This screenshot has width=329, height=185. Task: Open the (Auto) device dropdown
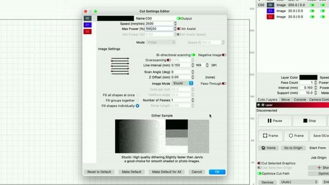tap(299, 182)
